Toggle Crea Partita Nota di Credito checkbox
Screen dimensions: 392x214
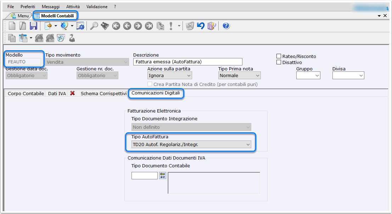click(x=150, y=84)
